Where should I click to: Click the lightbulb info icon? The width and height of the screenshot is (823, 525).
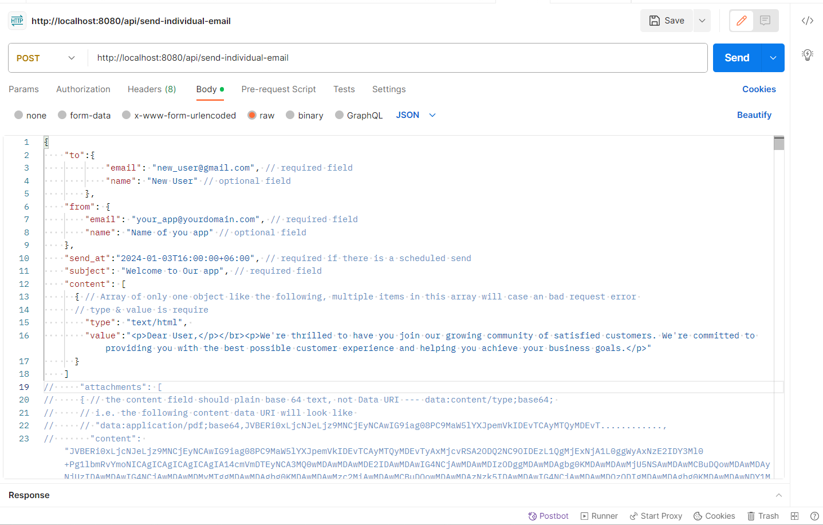(808, 54)
